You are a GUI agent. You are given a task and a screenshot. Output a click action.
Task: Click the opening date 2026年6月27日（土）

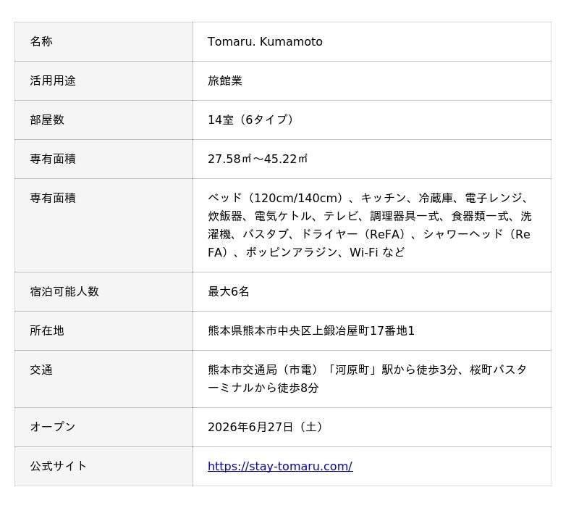coord(266,427)
